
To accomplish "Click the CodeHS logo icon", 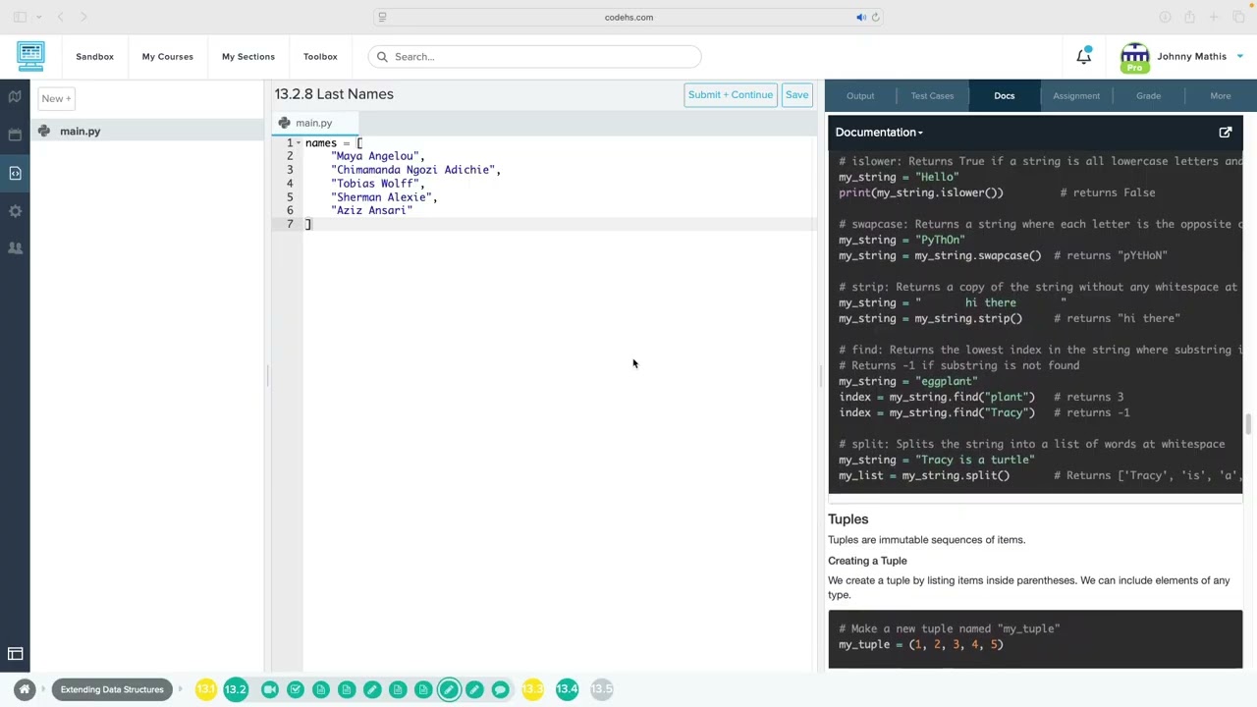I will click(x=30, y=56).
